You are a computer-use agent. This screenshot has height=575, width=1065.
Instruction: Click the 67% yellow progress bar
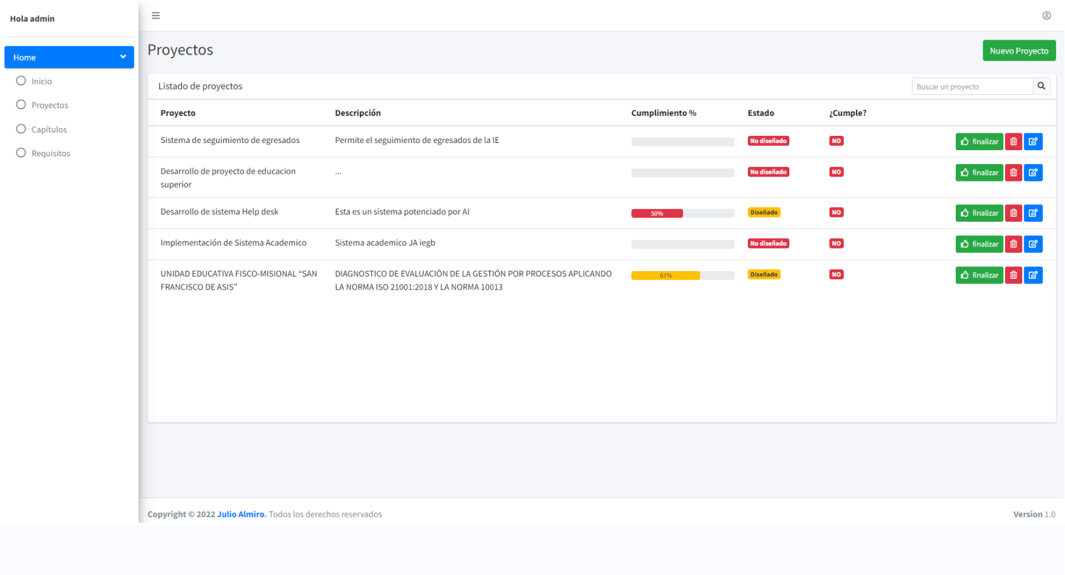[666, 276]
